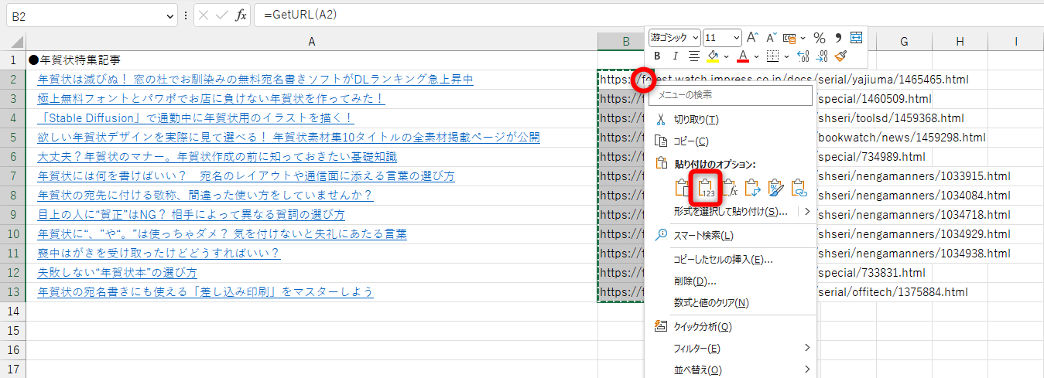Image resolution: width=1044 pixels, height=378 pixels.
Task: Open the Stable Diffusion article link
Action: pos(196,118)
